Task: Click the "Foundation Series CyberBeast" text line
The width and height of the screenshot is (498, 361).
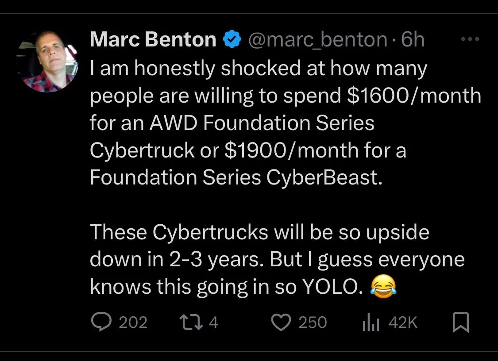Action: (x=235, y=177)
